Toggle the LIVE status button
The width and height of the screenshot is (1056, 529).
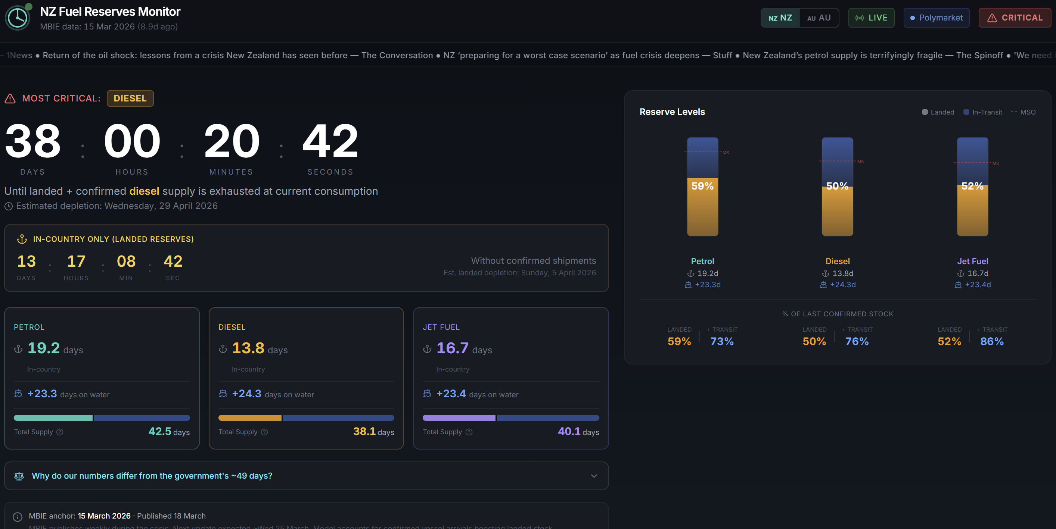point(871,18)
